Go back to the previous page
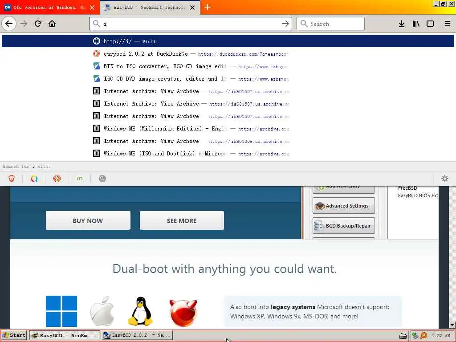 click(x=9, y=24)
